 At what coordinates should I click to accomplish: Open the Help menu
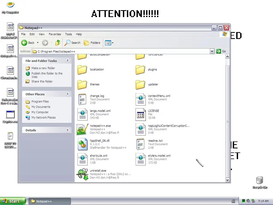[79, 34]
